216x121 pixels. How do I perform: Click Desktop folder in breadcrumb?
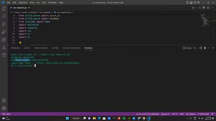(x=33, y=12)
